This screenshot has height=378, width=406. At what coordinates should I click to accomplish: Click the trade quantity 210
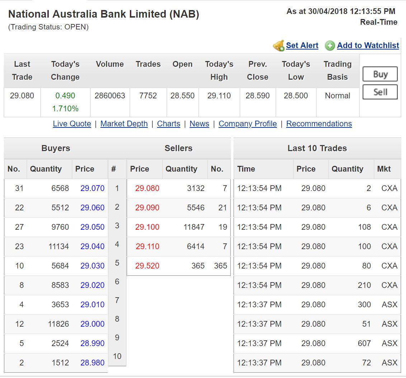point(364,285)
